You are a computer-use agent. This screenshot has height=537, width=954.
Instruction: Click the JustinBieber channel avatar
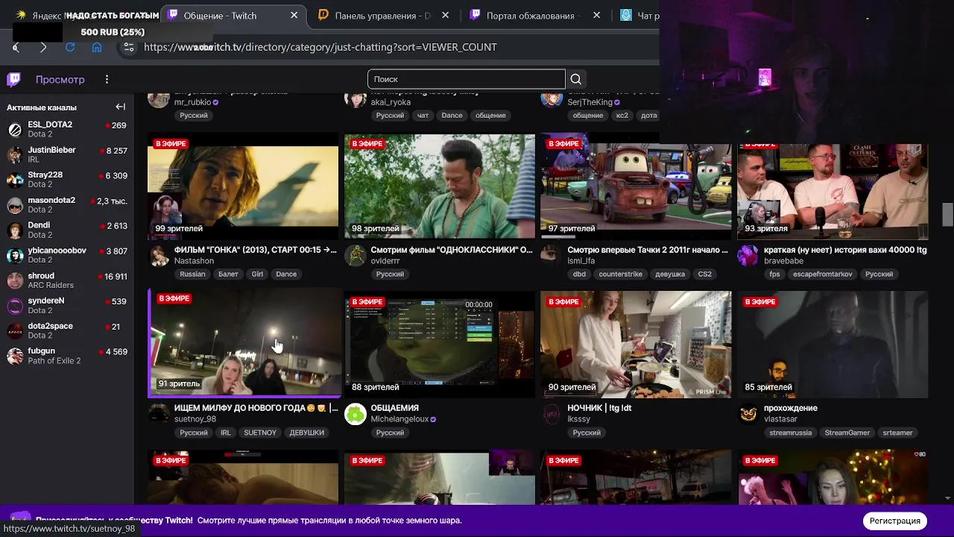click(x=15, y=154)
